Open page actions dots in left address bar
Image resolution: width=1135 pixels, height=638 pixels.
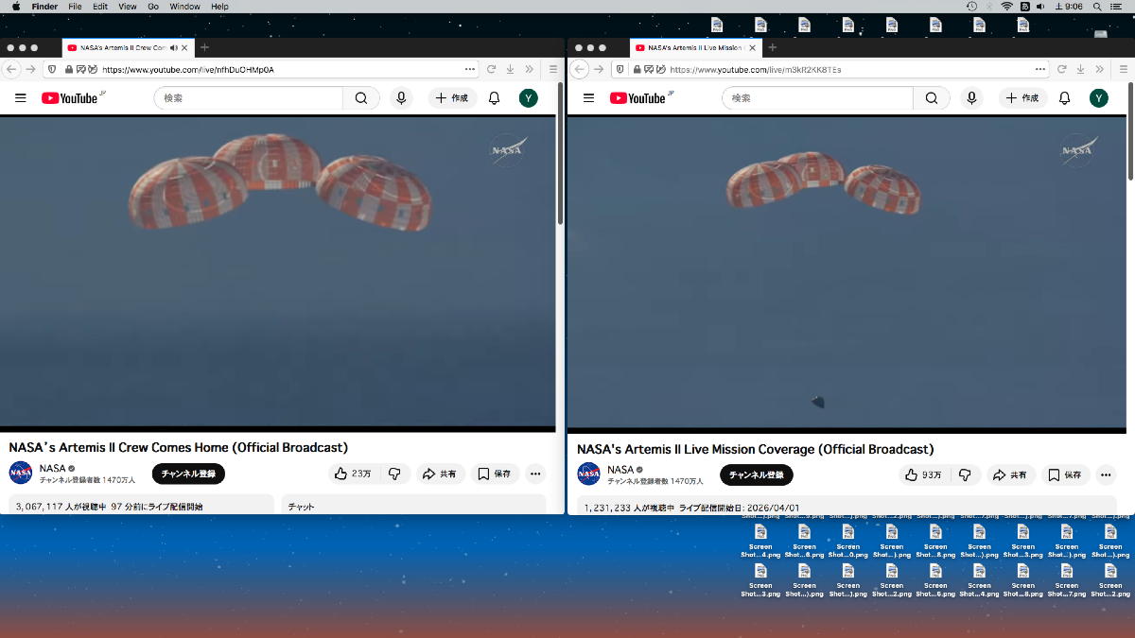(x=470, y=69)
